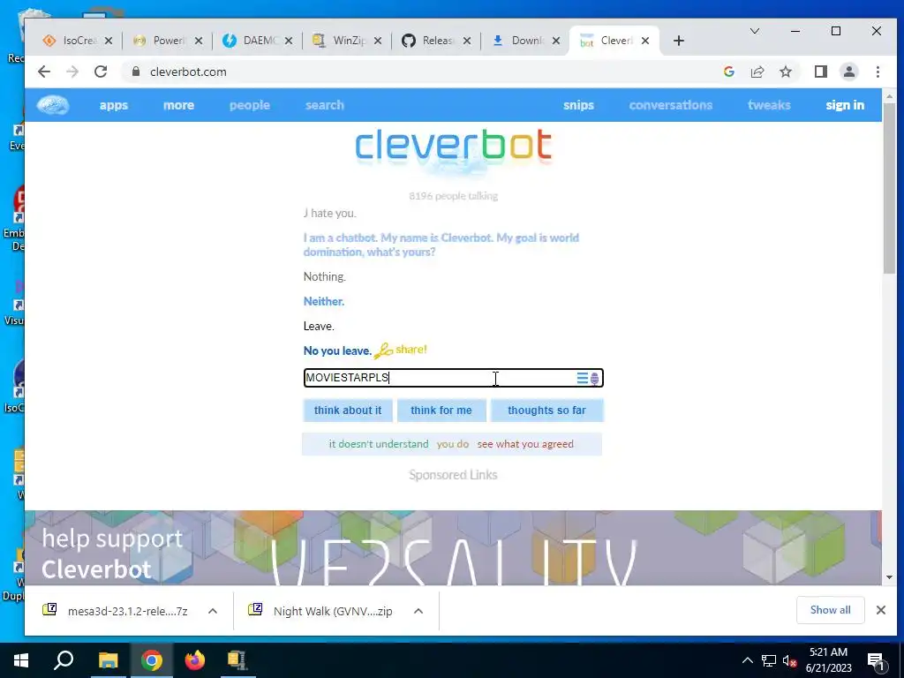Click the microphone icon in input box
This screenshot has width=904, height=678.
click(x=594, y=379)
